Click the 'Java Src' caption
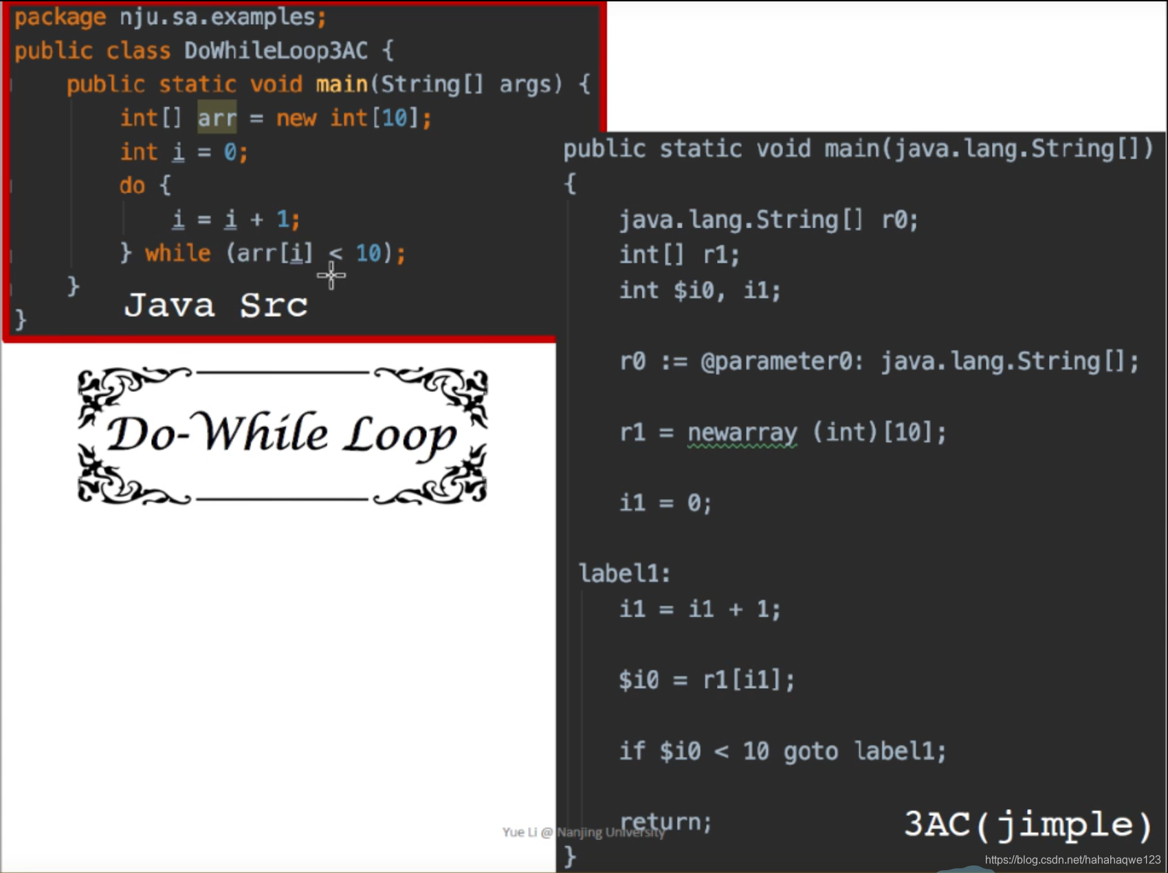The width and height of the screenshot is (1168, 873). coord(216,305)
